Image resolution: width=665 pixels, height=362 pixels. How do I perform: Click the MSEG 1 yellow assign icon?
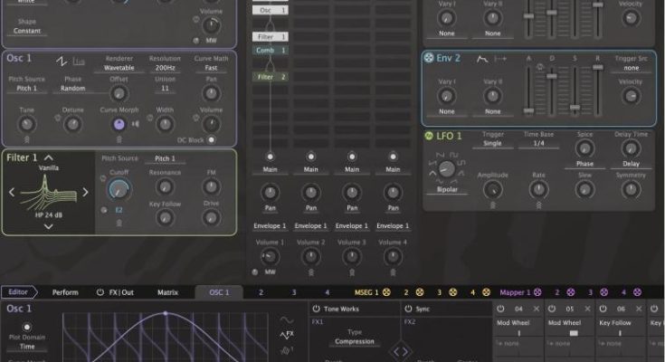click(x=387, y=292)
